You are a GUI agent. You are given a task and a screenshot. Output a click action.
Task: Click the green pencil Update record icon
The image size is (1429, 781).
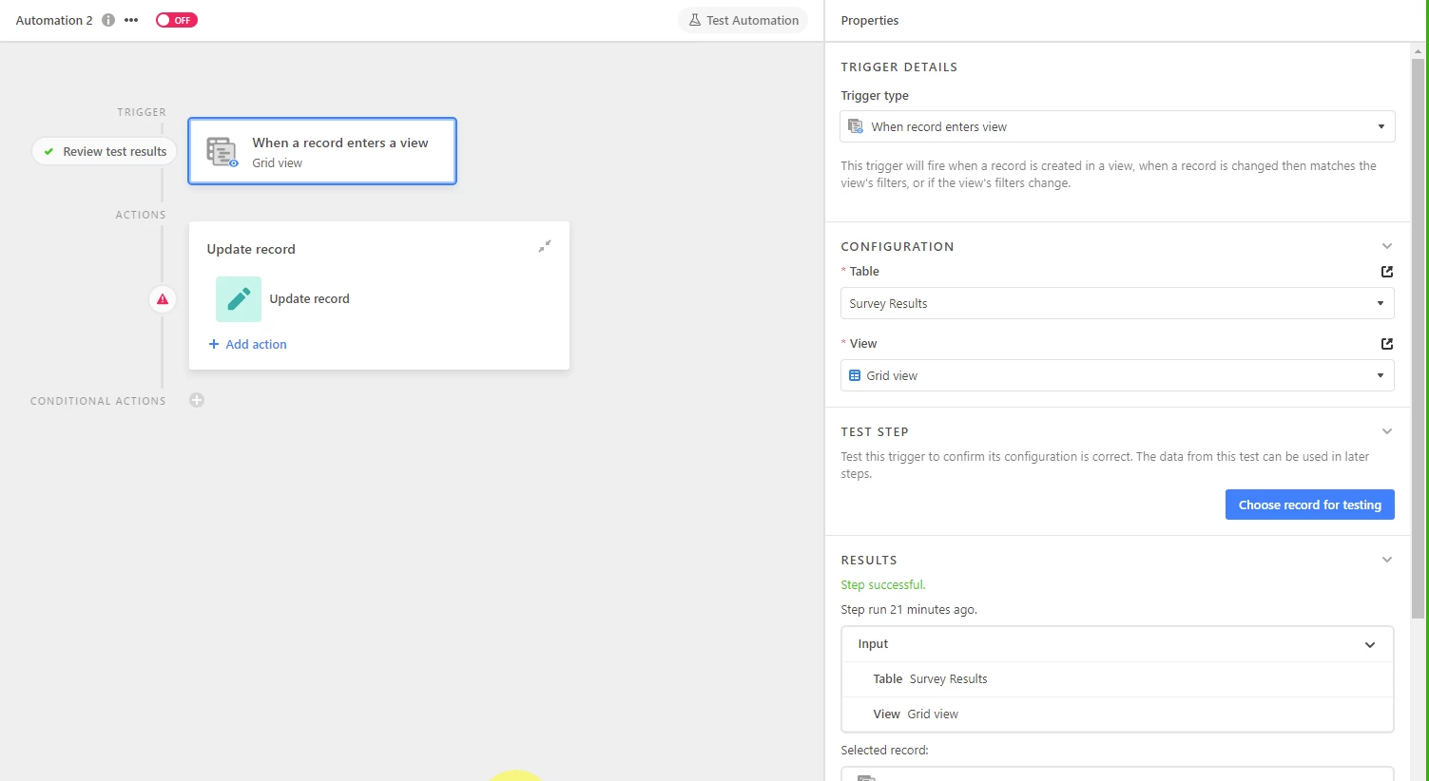point(239,299)
